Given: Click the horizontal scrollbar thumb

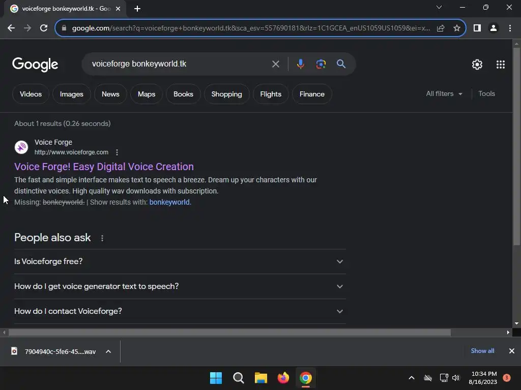Looking at the screenshot, I should tap(229, 332).
